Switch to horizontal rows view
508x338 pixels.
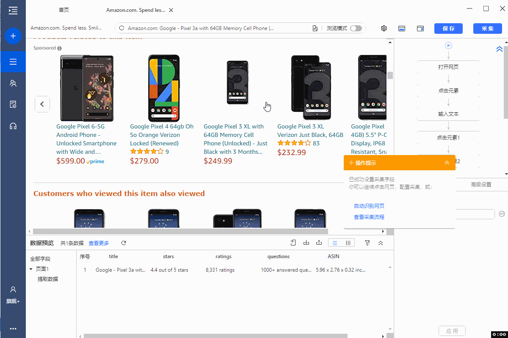335,243
